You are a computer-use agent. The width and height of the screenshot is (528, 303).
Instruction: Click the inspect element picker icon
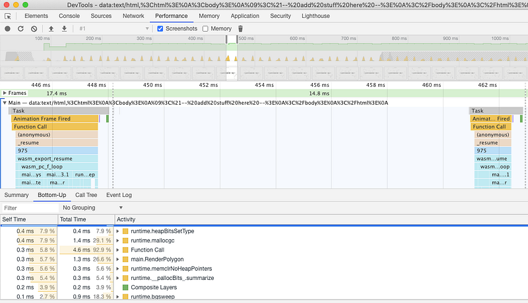coord(8,16)
